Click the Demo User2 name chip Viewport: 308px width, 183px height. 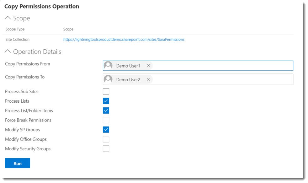click(128, 80)
